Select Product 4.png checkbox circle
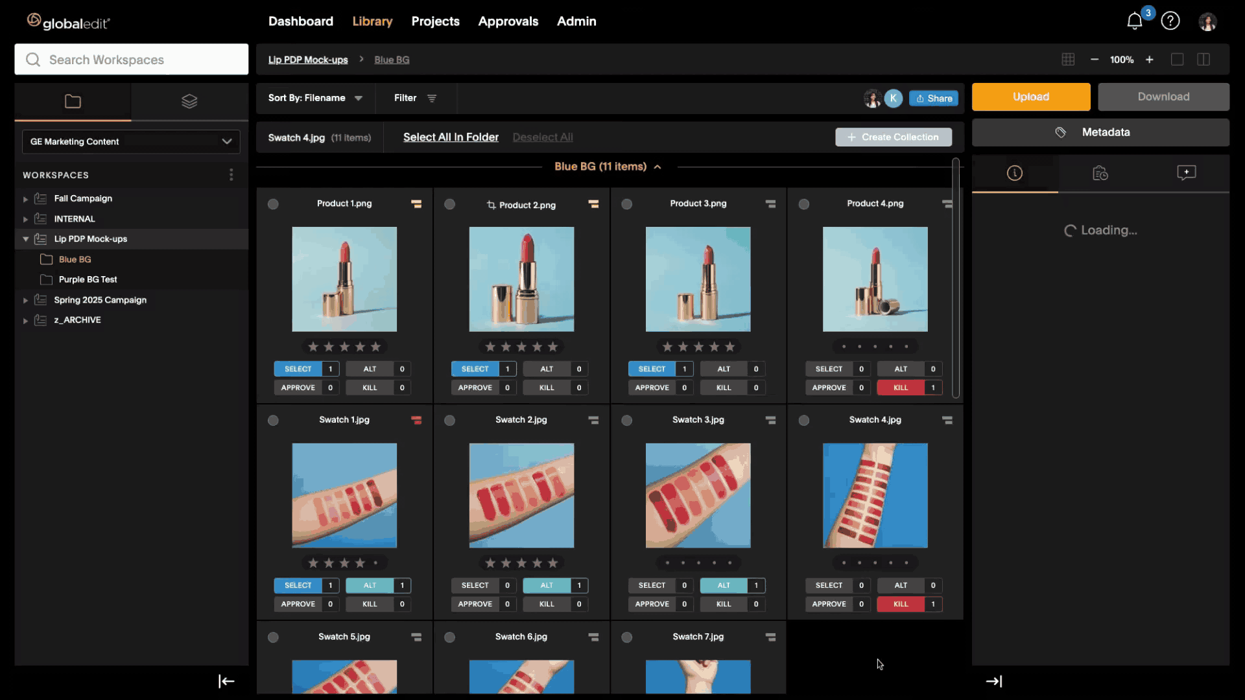Image resolution: width=1245 pixels, height=700 pixels. click(x=803, y=204)
